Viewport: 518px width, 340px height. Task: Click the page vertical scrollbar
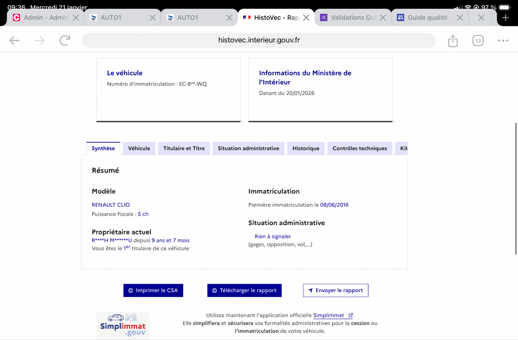516,189
